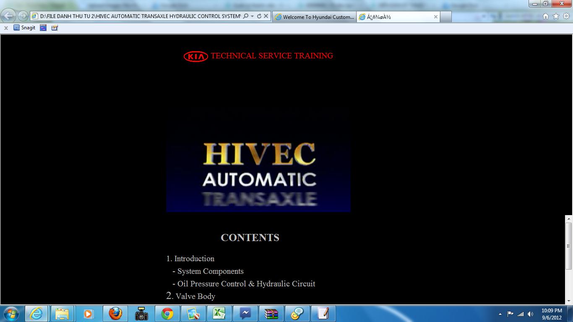Open the Favorites star panel
Image resolution: width=573 pixels, height=322 pixels.
point(556,16)
